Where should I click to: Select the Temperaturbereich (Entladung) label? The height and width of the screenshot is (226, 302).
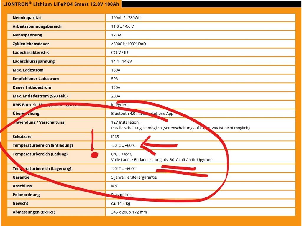(43, 145)
